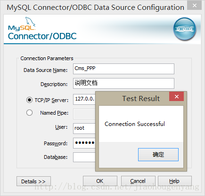The width and height of the screenshot is (205, 196).
Task: Open Help for the connector dialog
Action: (x=175, y=181)
